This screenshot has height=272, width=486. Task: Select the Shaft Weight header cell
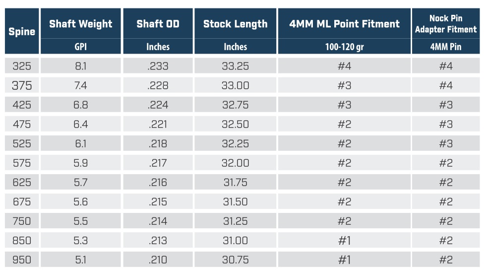[x=80, y=23]
